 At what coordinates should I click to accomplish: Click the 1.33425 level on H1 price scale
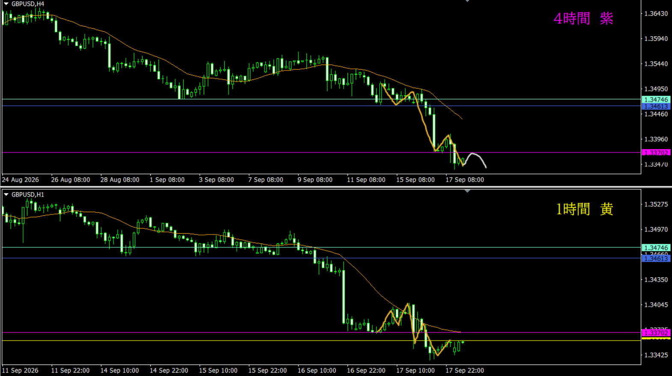(x=656, y=355)
